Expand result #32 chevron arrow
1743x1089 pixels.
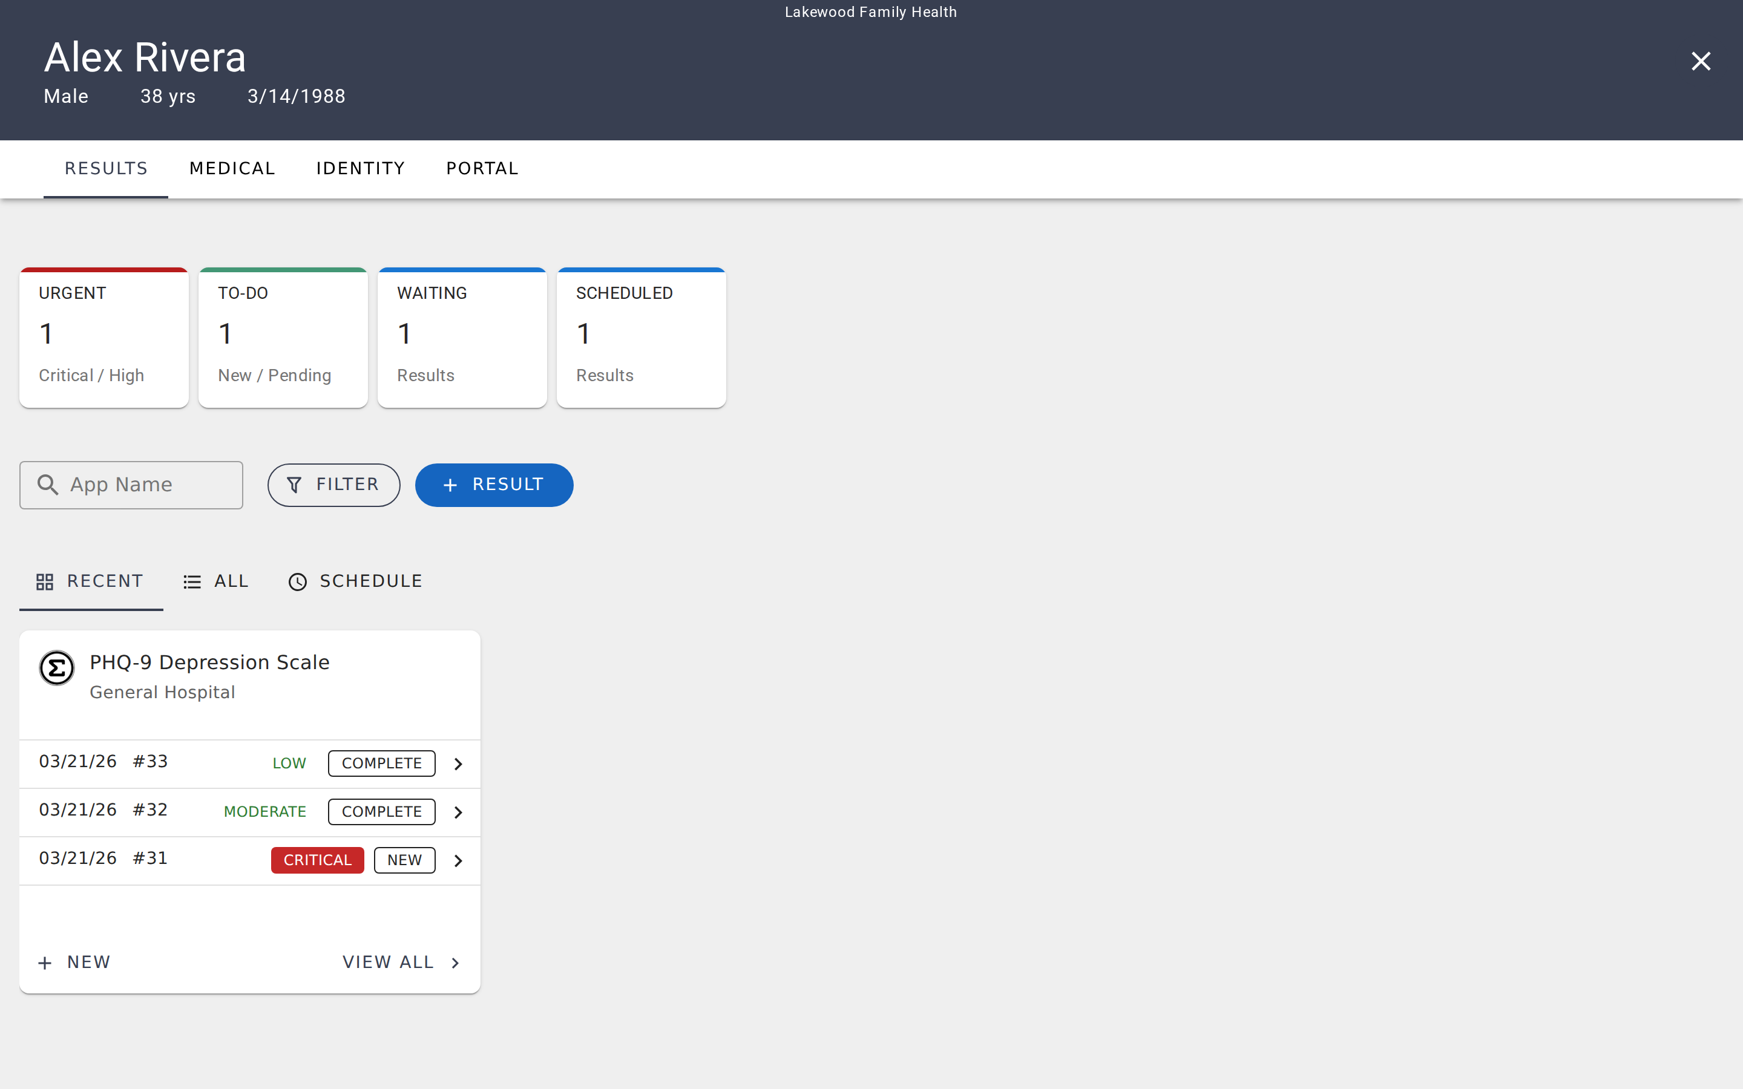[x=458, y=812]
